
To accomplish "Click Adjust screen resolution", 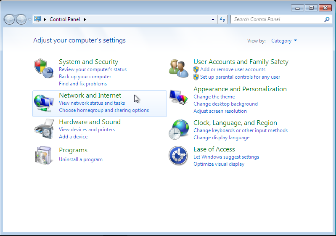I will point(220,111).
